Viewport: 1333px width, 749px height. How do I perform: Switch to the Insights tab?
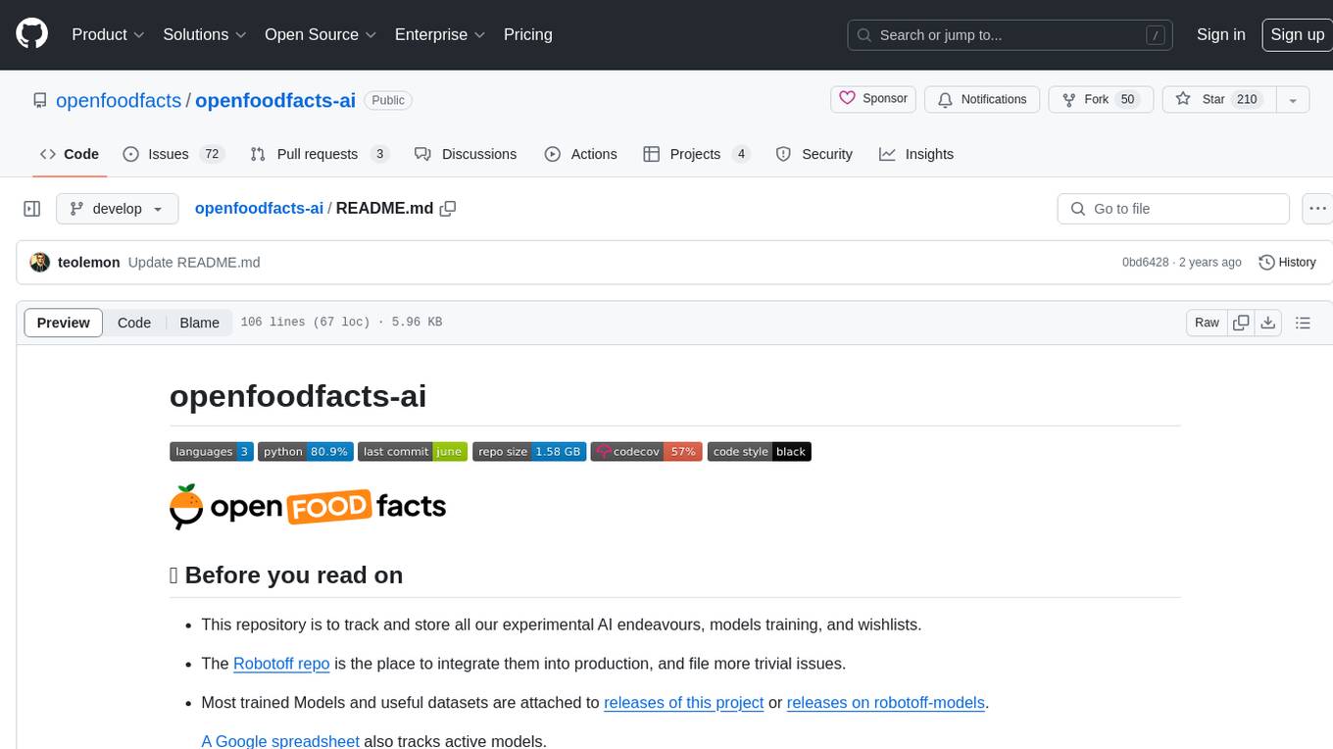916,154
